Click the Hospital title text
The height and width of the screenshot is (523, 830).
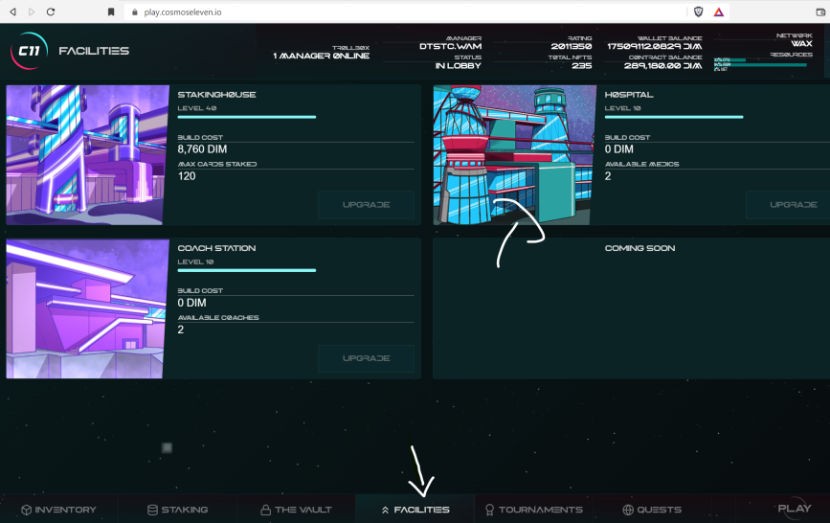pos(629,95)
